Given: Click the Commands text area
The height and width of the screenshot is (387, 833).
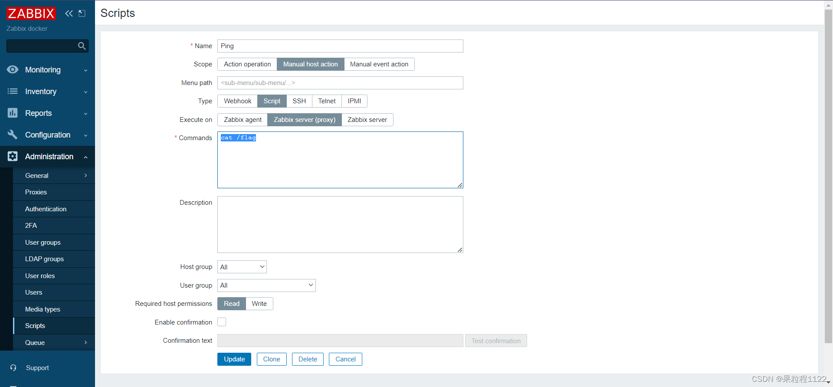Looking at the screenshot, I should [340, 160].
